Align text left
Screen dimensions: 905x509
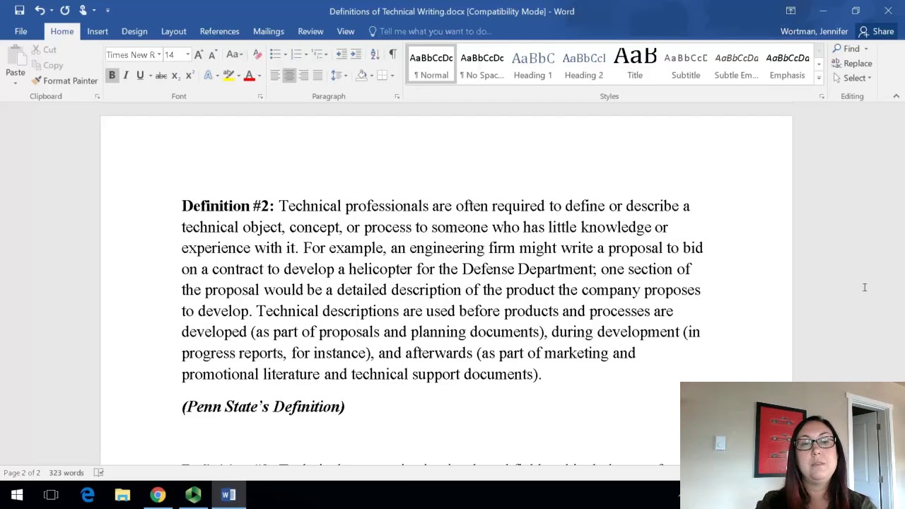click(274, 76)
